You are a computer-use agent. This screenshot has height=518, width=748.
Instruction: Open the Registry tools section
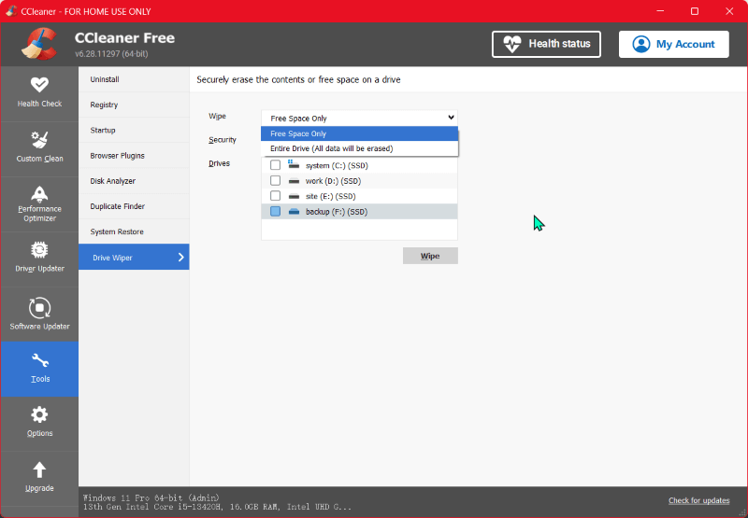pyautogui.click(x=104, y=105)
